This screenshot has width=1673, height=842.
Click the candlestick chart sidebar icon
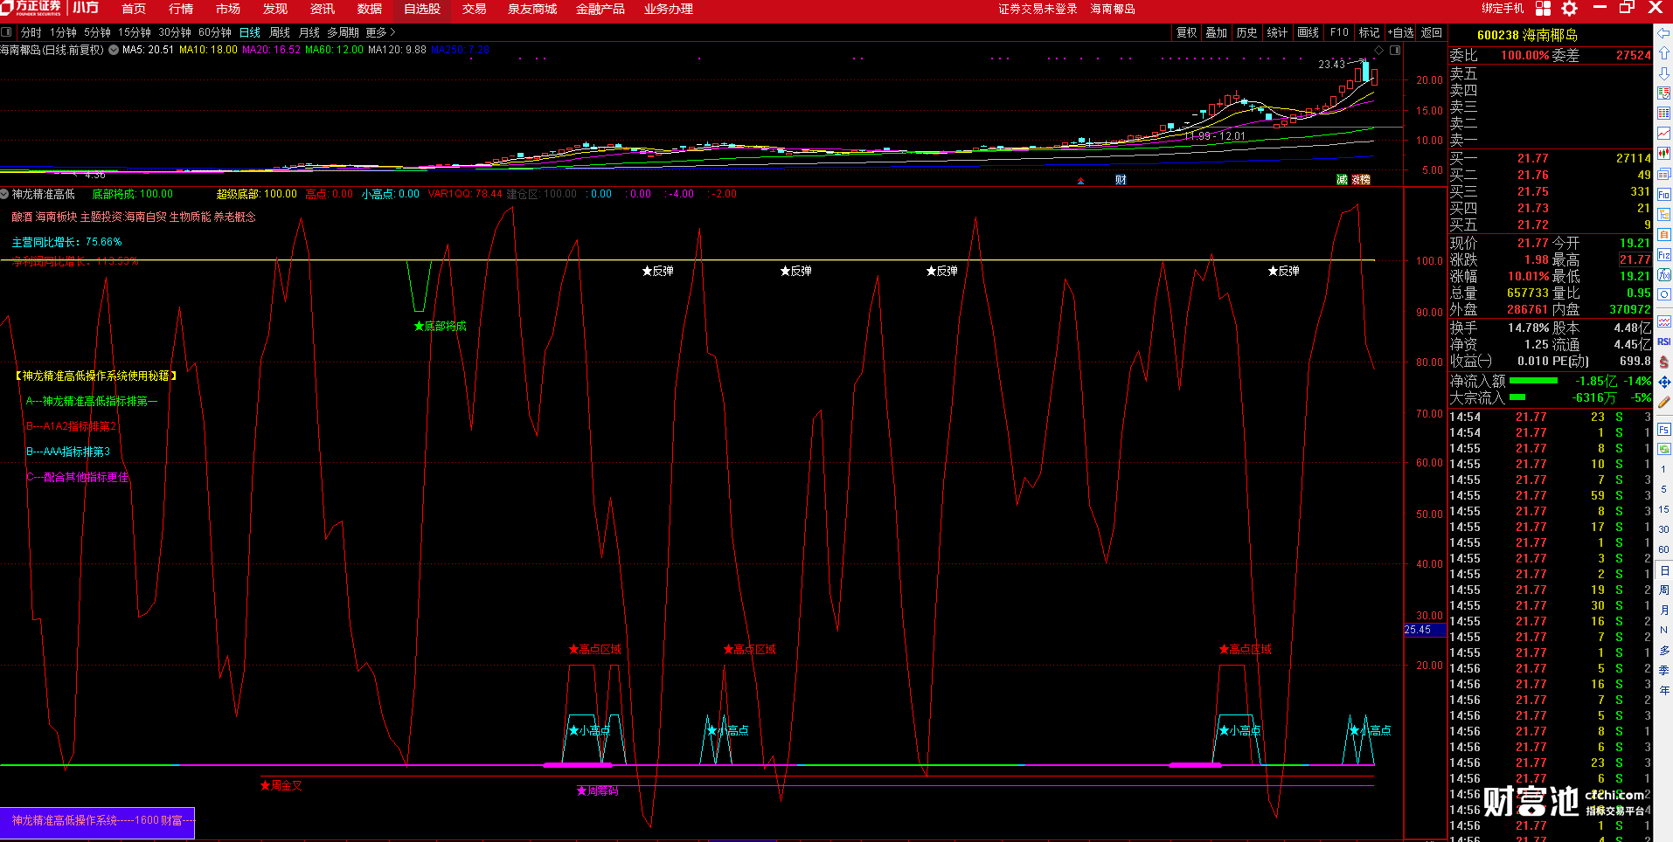[1663, 153]
